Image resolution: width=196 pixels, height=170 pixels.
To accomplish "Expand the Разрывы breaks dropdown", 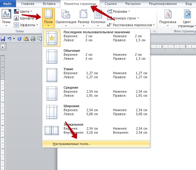I will (x=117, y=11).
